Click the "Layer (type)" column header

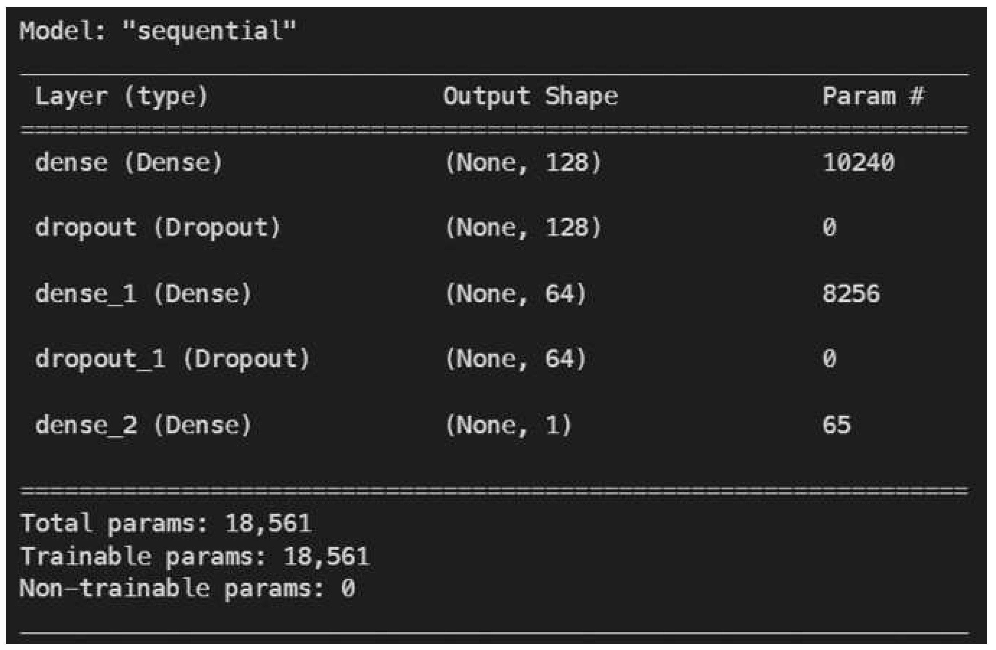[121, 97]
